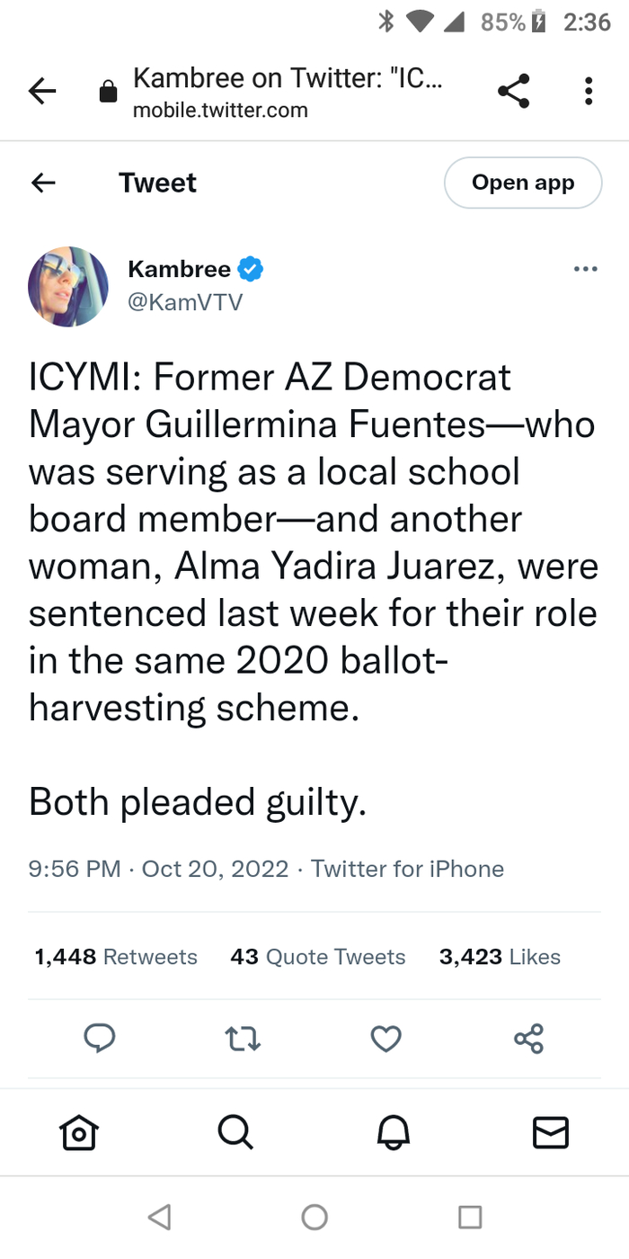Like the tweet with heart icon
Screen dimensions: 629x1259
pos(385,1040)
